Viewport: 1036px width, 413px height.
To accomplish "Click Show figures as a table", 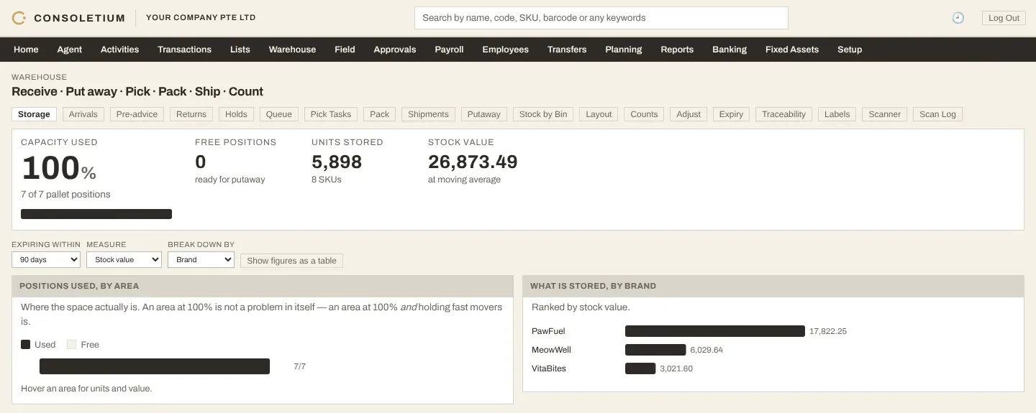I will point(291,261).
